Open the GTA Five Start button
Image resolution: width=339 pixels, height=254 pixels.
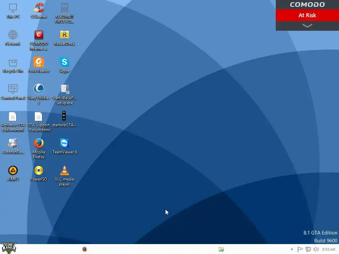pos(9,248)
